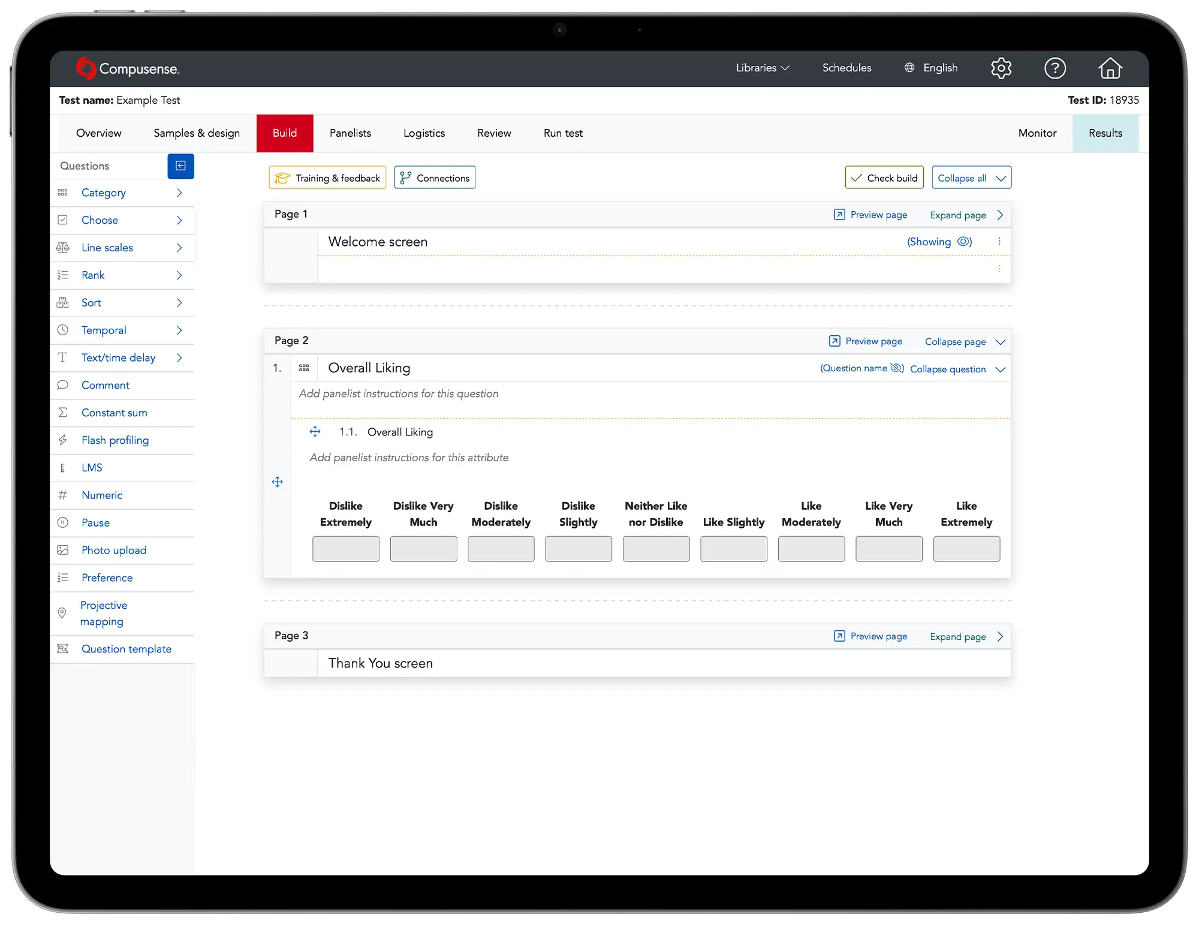Viewport: 1199px width, 926px height.
Task: Open the settings gear icon
Action: tap(1001, 68)
